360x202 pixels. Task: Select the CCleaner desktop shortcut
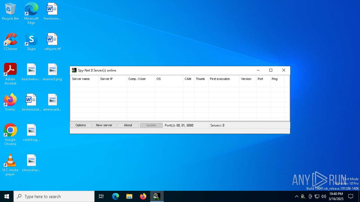coord(10,42)
